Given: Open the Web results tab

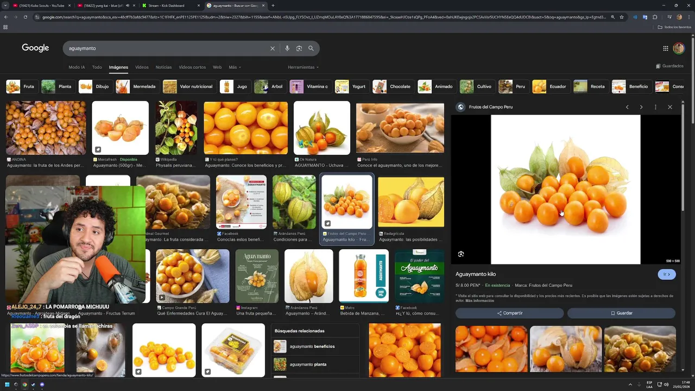Looking at the screenshot, I should 217,67.
